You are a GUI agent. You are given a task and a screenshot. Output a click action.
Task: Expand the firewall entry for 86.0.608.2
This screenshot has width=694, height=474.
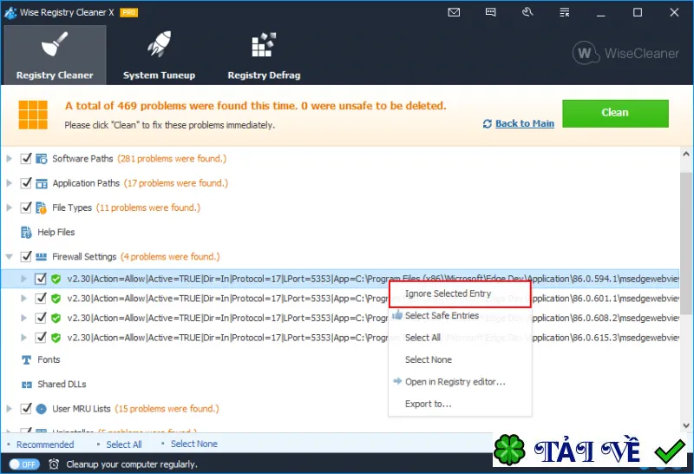24,318
